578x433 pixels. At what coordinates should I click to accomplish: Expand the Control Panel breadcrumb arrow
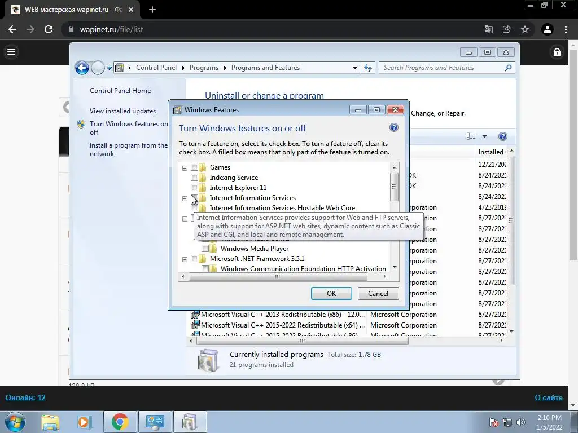tap(183, 68)
